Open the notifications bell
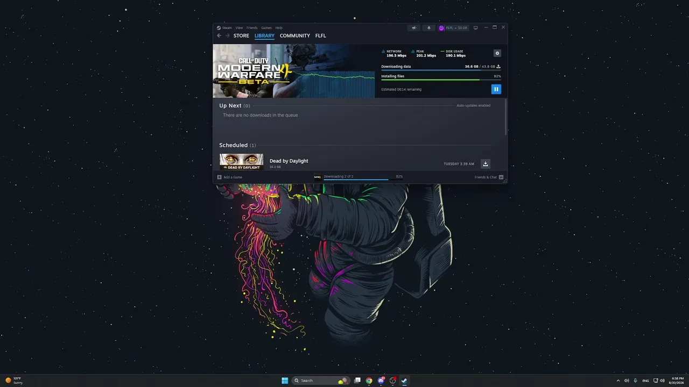The width and height of the screenshot is (689, 387). (429, 28)
